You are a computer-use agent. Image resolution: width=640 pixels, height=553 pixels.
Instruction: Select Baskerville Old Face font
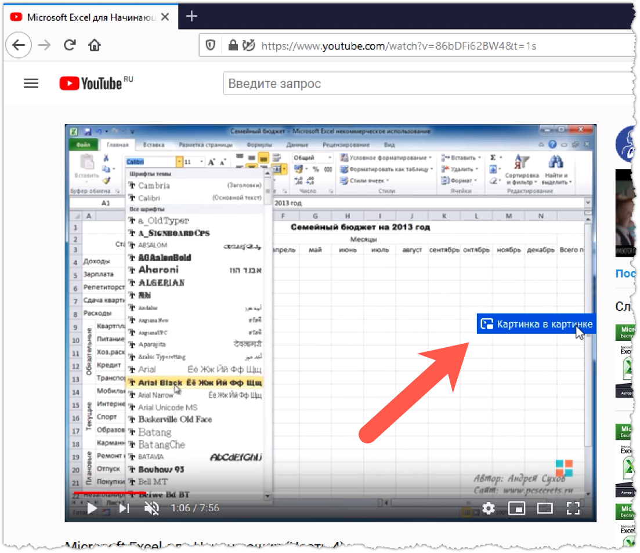[195, 419]
